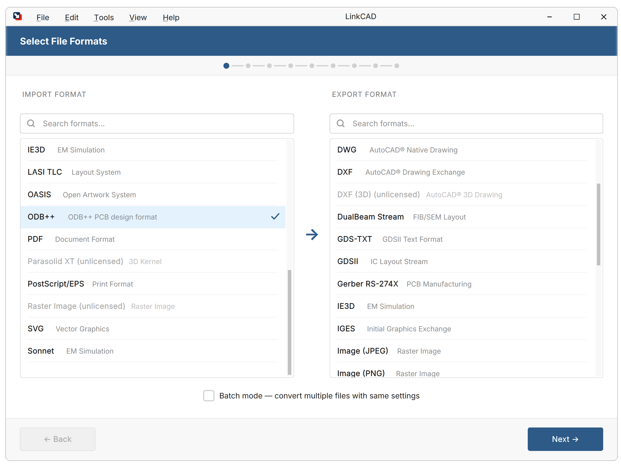This screenshot has height=466, width=621.
Task: Enable the Batch mode checkbox
Action: (209, 396)
